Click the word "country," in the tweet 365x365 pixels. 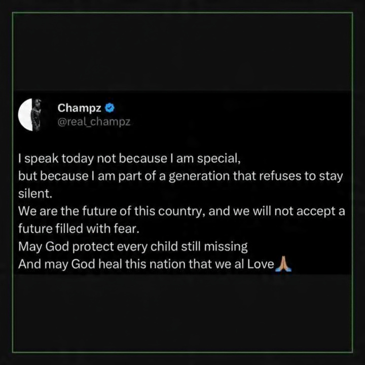click(x=185, y=211)
